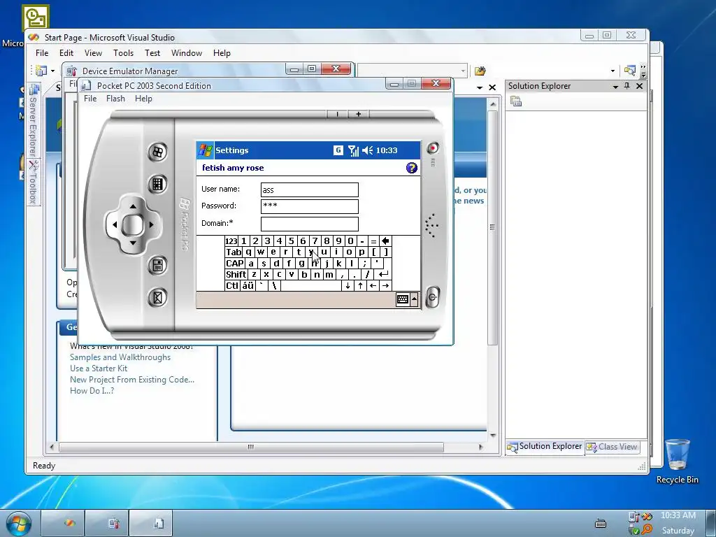Click the D-pad right arrow

(151, 224)
